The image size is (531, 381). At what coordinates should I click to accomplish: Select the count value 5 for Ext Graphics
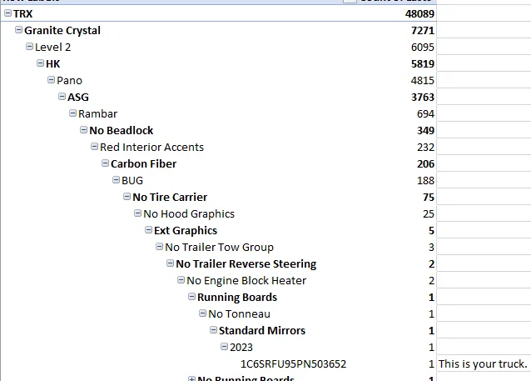pos(431,231)
